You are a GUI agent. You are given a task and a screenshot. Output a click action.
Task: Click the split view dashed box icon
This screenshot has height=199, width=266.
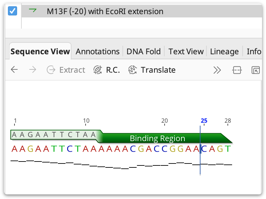237,70
